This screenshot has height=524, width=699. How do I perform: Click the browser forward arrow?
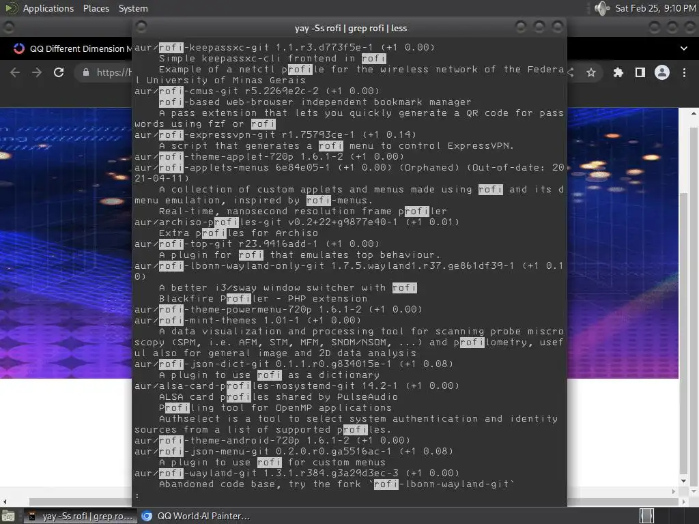(37, 72)
